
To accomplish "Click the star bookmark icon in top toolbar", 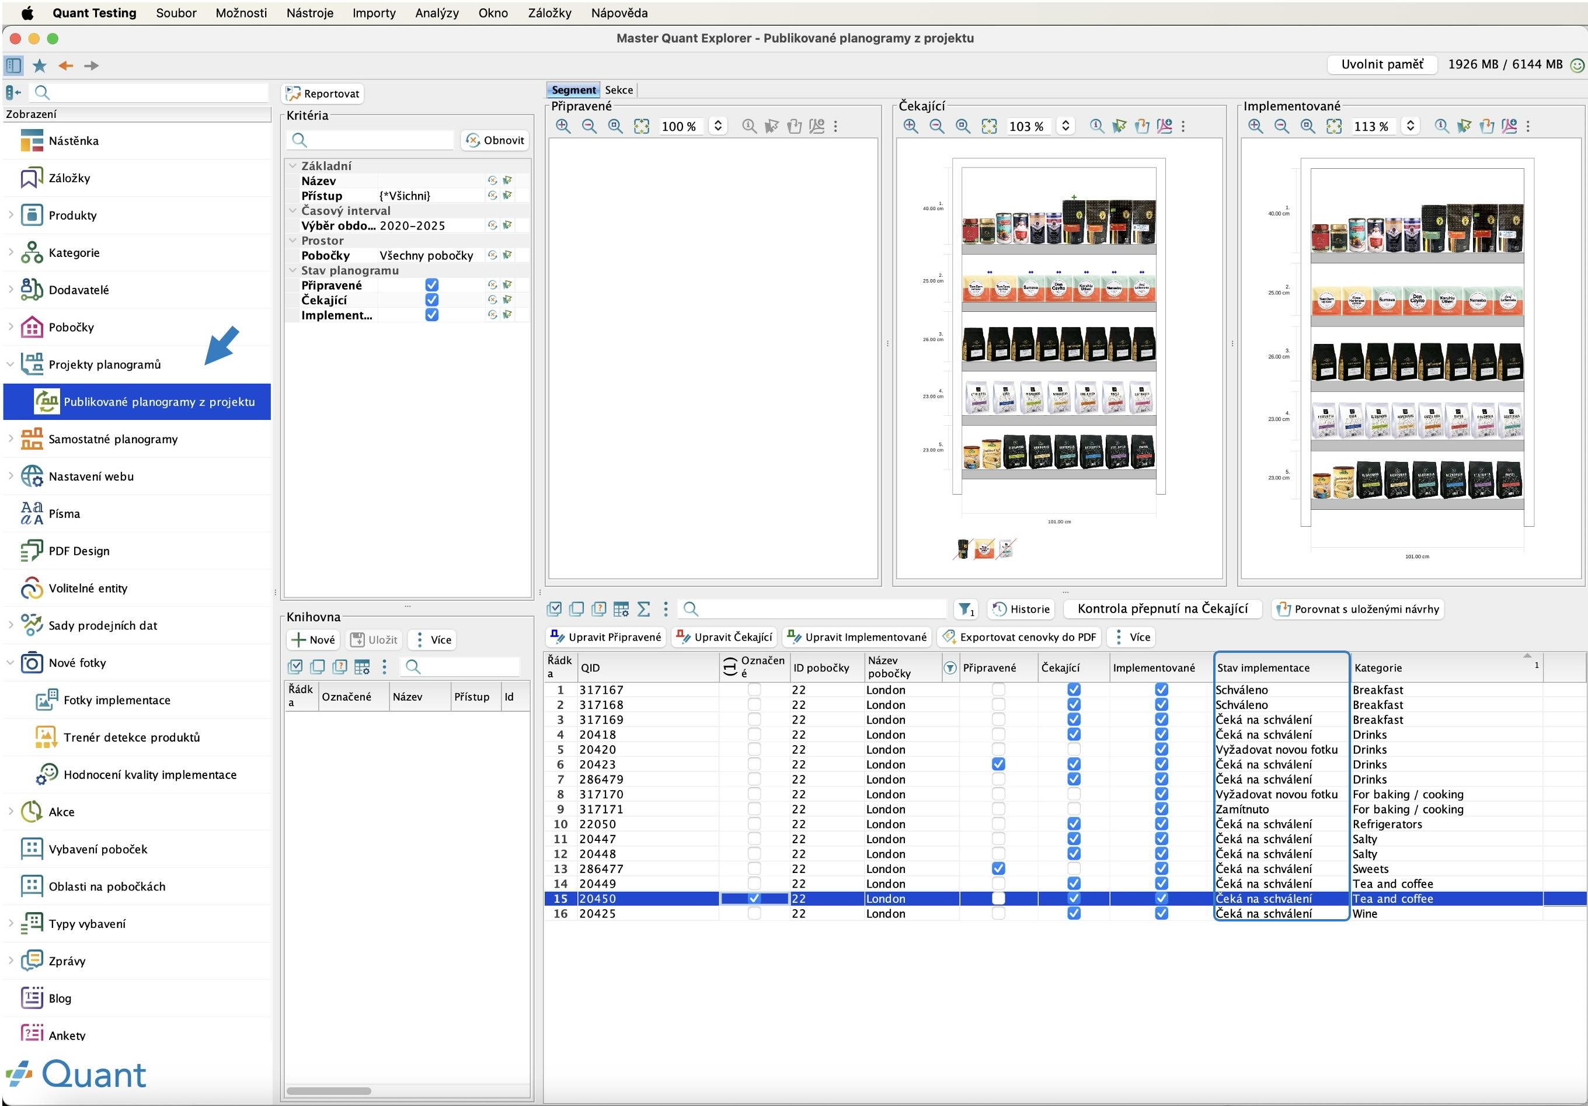I will [x=40, y=66].
